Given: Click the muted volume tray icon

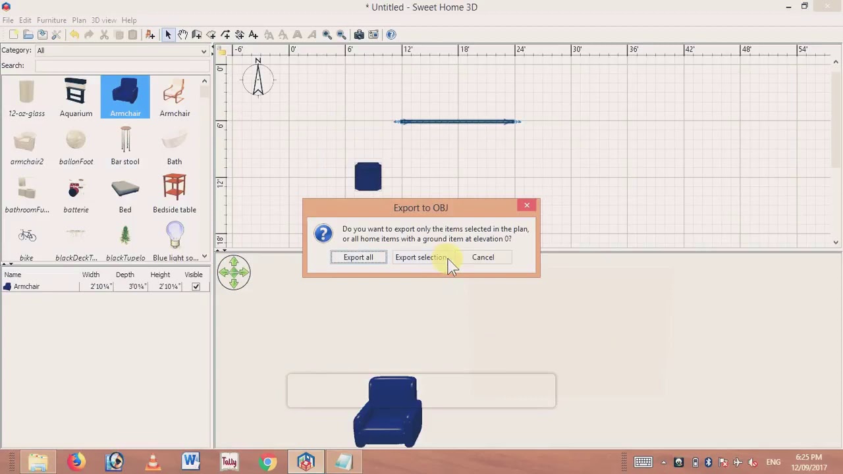Looking at the screenshot, I should 753,462.
